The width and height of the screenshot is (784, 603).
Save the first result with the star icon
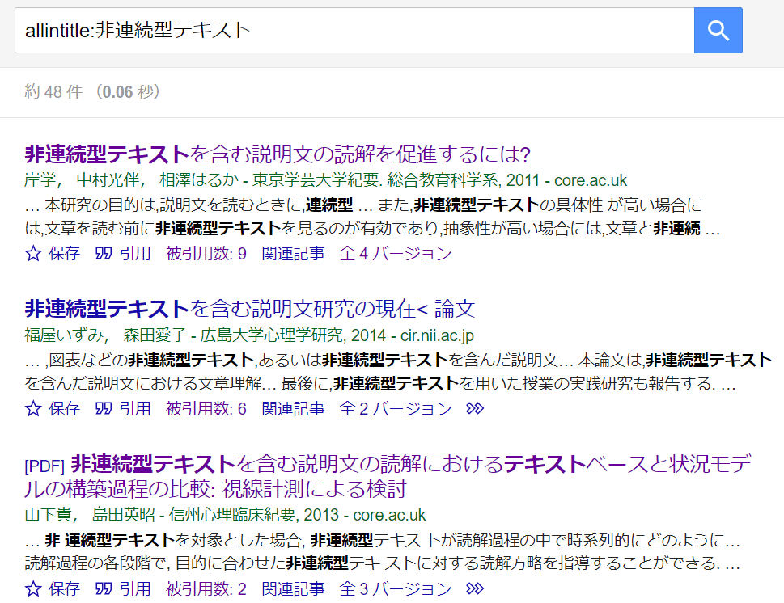(x=32, y=253)
